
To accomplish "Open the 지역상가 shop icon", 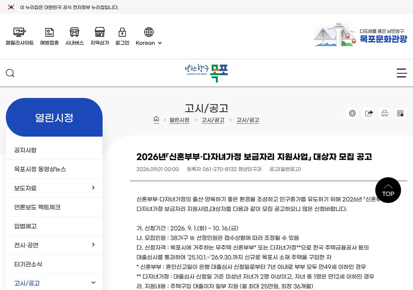I will [x=100, y=32].
